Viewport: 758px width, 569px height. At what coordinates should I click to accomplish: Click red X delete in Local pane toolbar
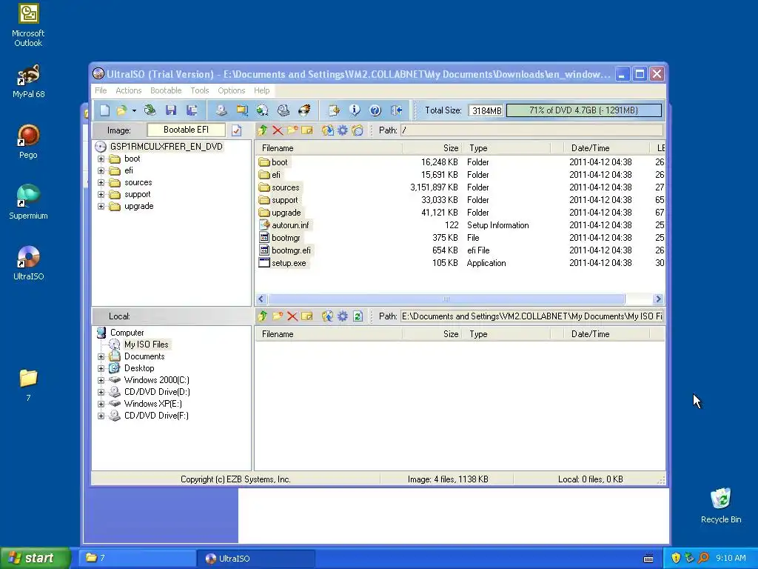pyautogui.click(x=292, y=316)
